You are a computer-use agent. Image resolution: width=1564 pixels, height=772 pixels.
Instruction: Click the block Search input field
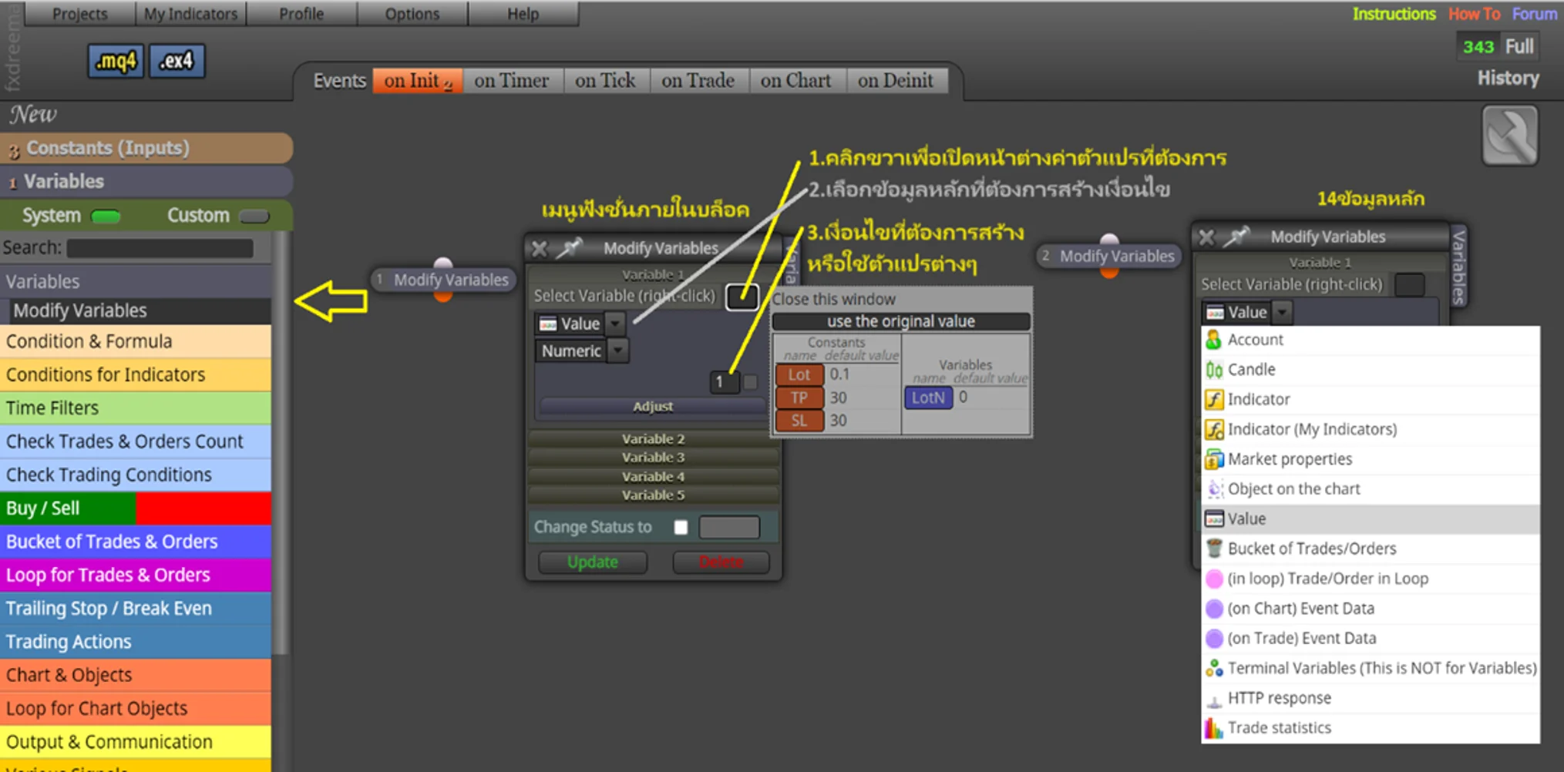pos(160,248)
